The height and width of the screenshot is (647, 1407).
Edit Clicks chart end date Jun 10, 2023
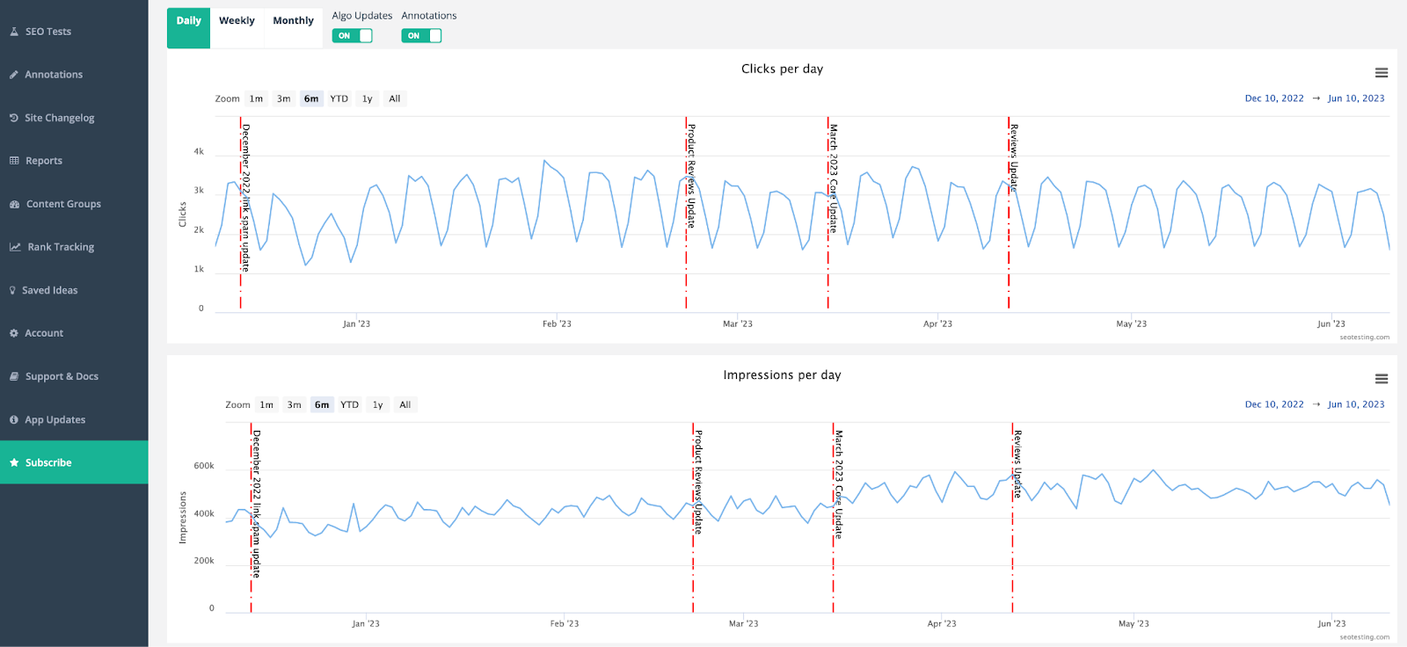tap(1356, 98)
